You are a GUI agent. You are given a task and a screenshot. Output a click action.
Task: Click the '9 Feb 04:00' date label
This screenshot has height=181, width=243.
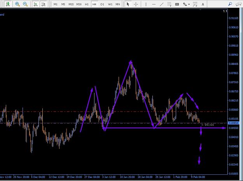click(x=198, y=177)
